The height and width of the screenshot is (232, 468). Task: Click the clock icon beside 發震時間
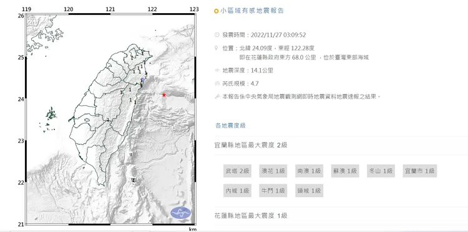[x=217, y=35]
